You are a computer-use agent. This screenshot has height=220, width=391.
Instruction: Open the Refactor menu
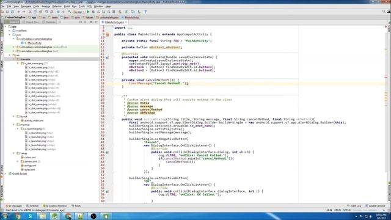[x=57, y=6]
